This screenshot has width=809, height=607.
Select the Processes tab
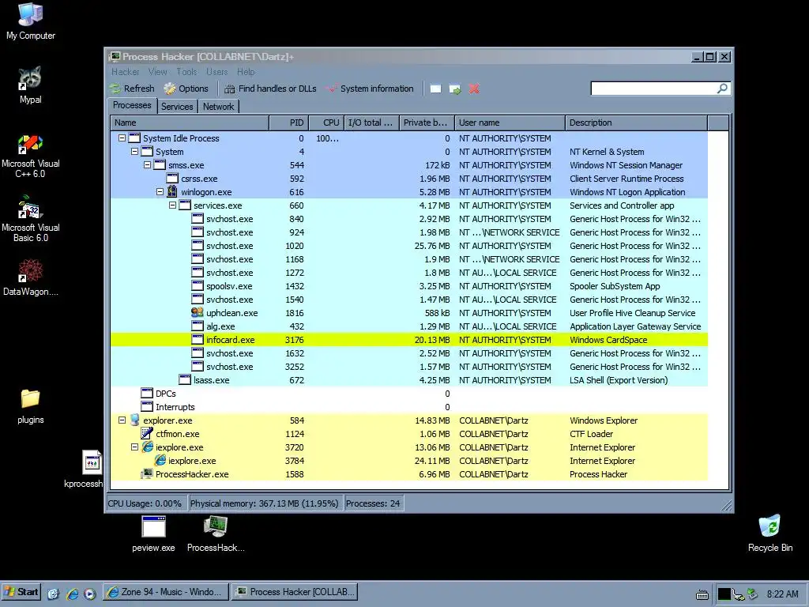(132, 105)
